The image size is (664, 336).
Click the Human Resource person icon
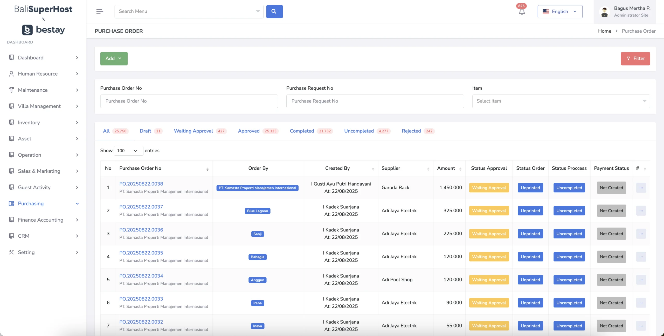11,74
